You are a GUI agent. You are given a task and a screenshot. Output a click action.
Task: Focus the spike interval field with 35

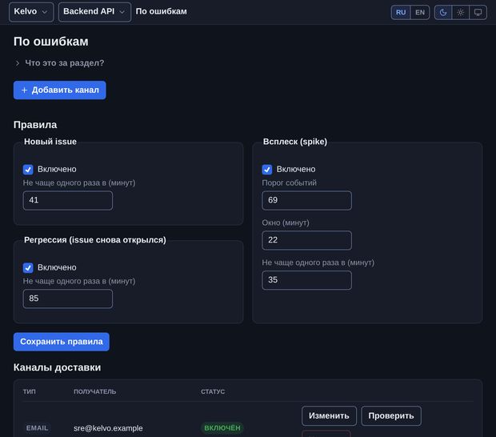click(307, 280)
